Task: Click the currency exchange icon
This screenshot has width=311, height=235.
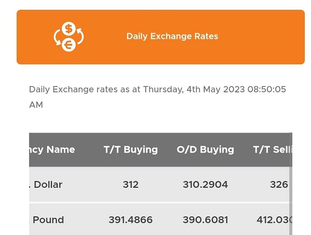Action: pyautogui.click(x=68, y=37)
